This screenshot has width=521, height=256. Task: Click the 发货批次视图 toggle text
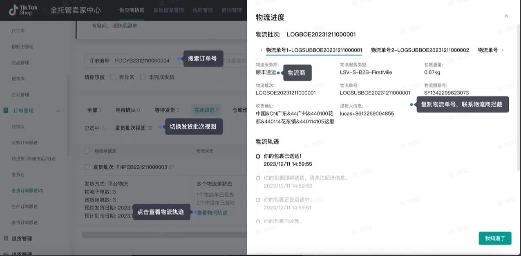(x=130, y=128)
